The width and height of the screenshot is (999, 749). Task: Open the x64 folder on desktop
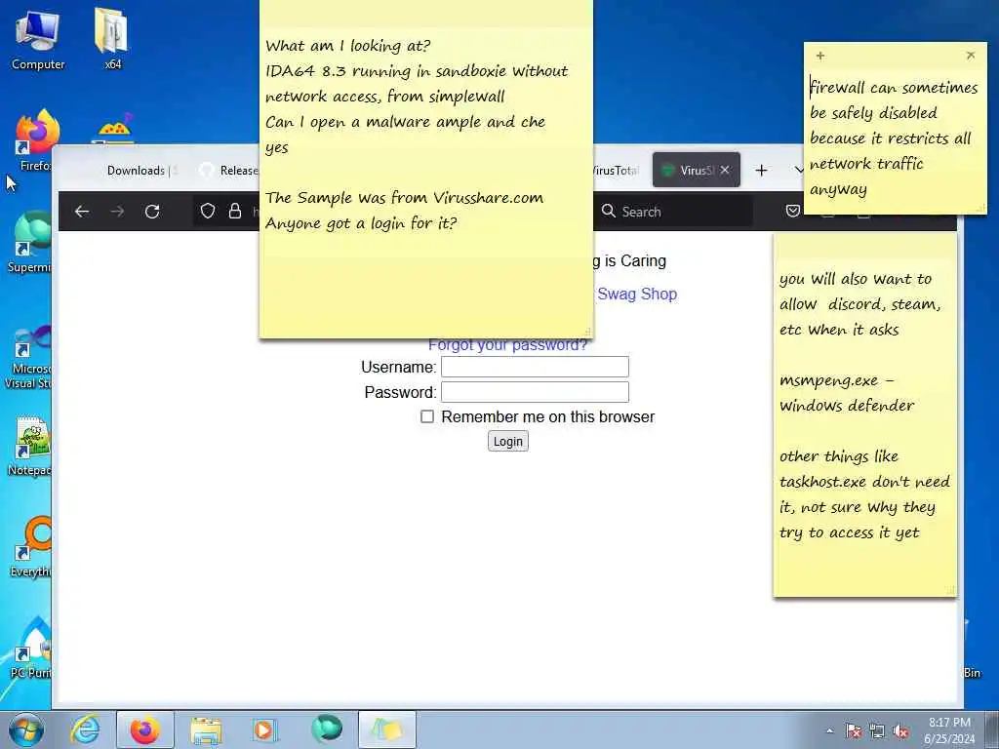tap(112, 38)
